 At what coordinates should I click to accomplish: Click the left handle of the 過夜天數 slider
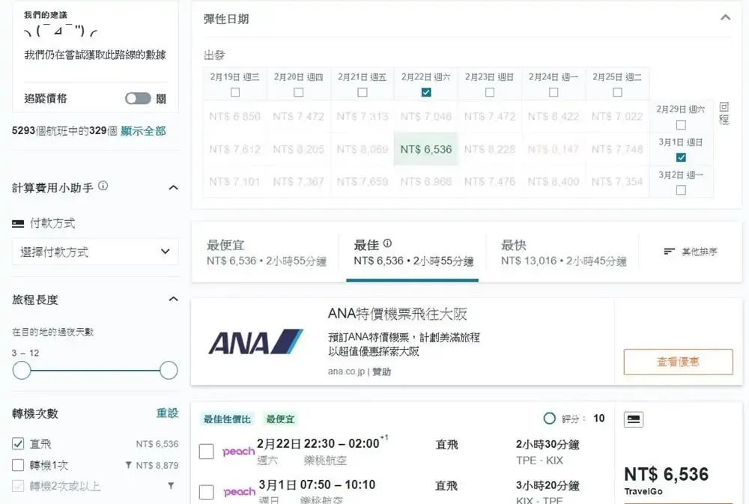(22, 370)
